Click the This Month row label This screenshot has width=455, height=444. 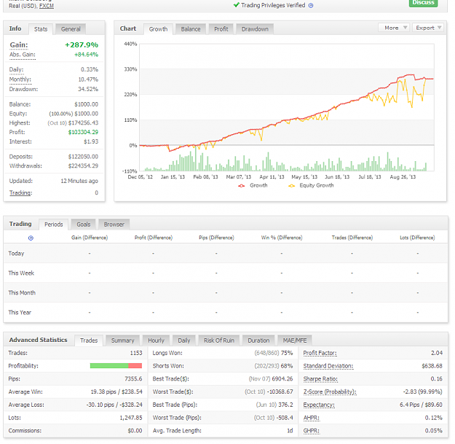(x=22, y=293)
